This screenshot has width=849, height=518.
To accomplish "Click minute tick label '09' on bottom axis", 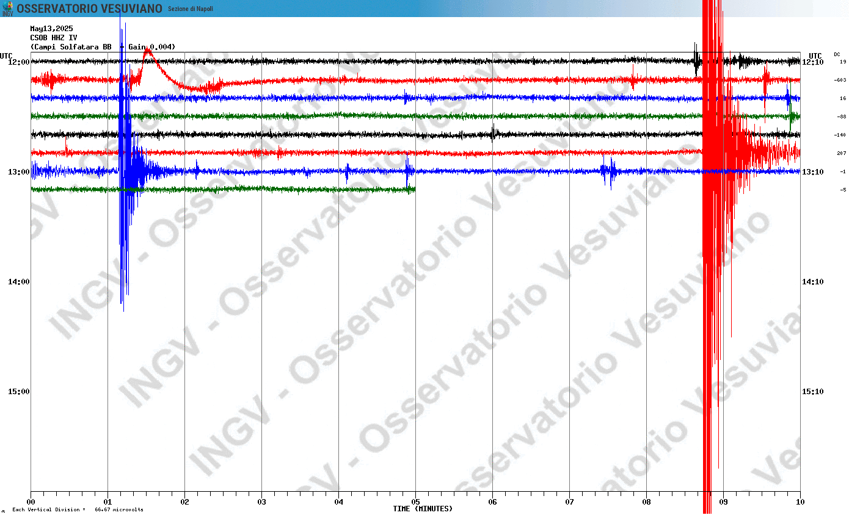I will coord(724,502).
